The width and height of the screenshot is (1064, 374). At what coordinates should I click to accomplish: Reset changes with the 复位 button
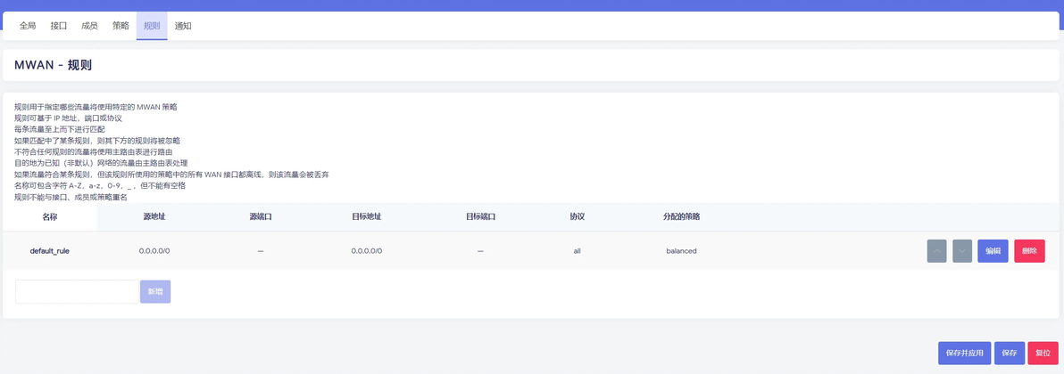(x=1043, y=353)
